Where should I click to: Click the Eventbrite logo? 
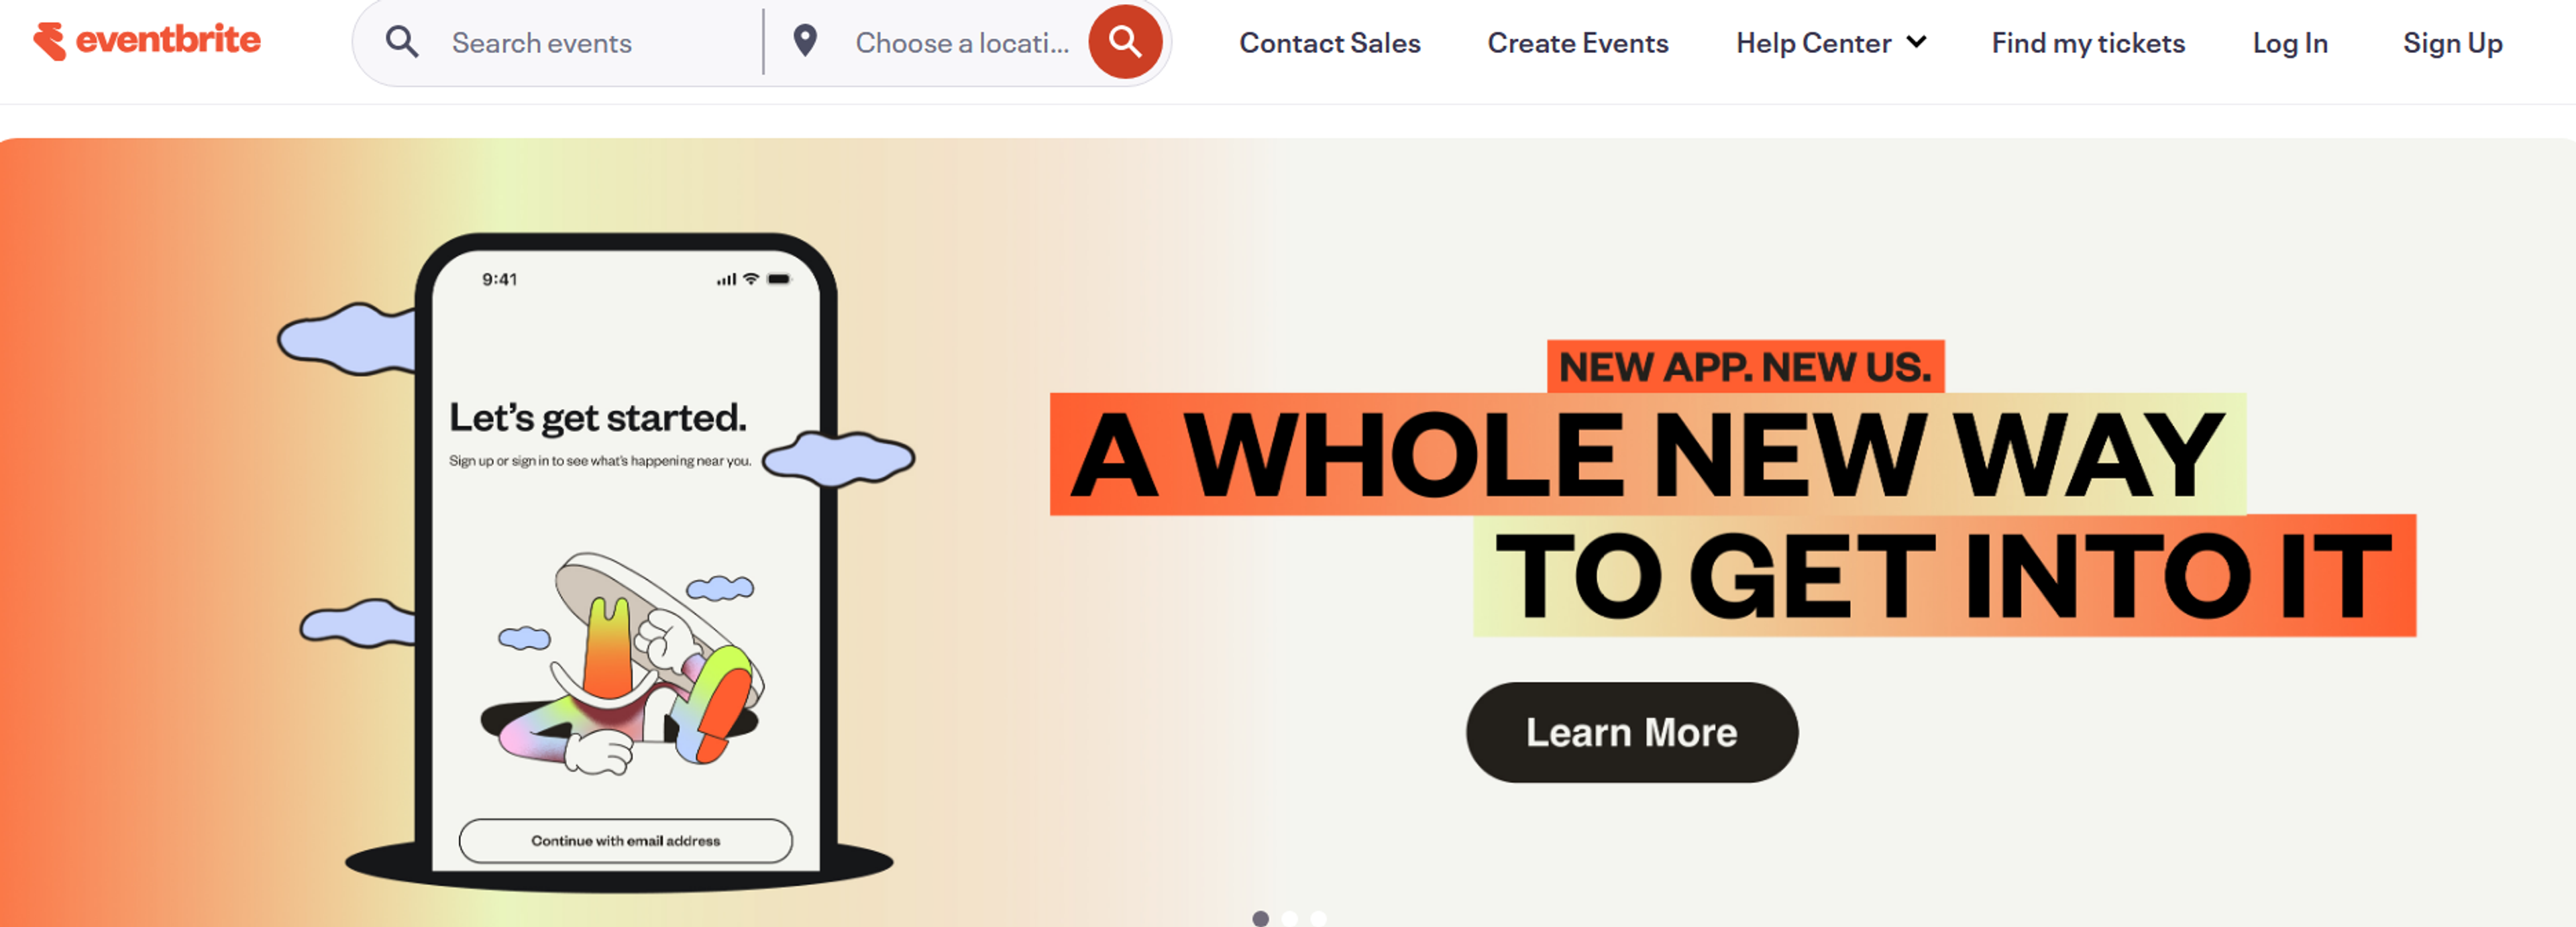click(x=147, y=41)
